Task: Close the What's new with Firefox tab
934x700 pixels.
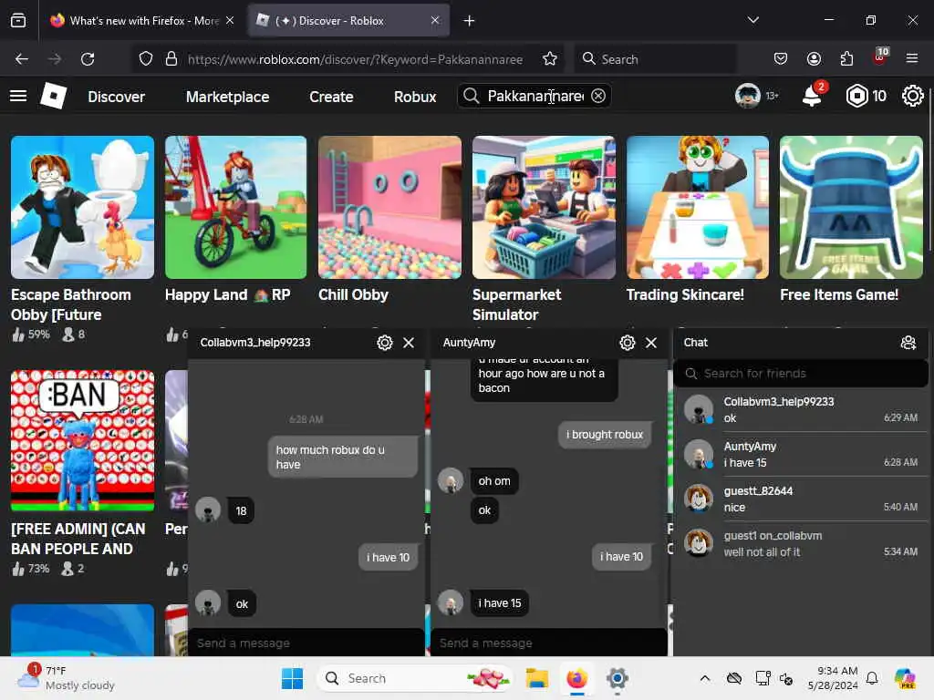Action: [230, 20]
